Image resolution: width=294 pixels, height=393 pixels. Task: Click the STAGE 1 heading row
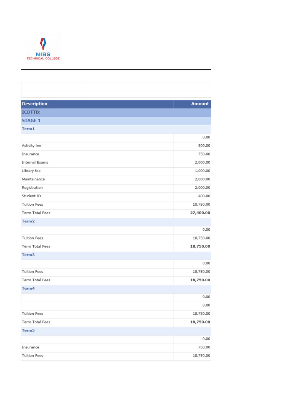(116, 121)
